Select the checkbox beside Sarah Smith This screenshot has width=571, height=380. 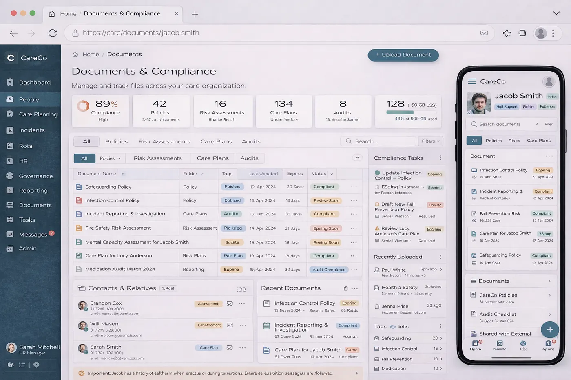[x=230, y=347]
